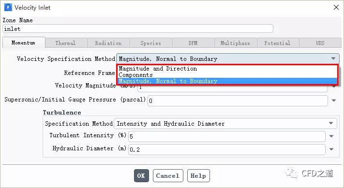Expand Turbulent Intensity options arrow
Image resolution: width=344 pixels, height=188 pixels.
coord(331,136)
